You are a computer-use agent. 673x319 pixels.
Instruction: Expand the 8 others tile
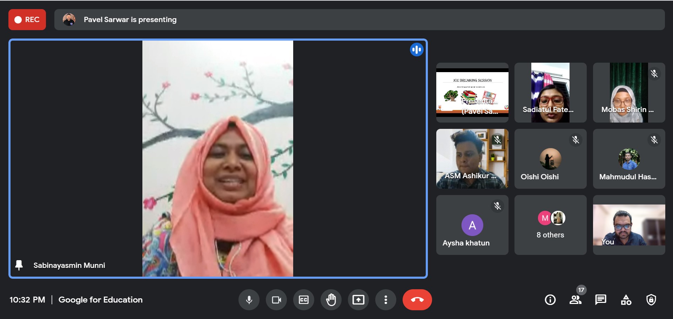(x=550, y=225)
